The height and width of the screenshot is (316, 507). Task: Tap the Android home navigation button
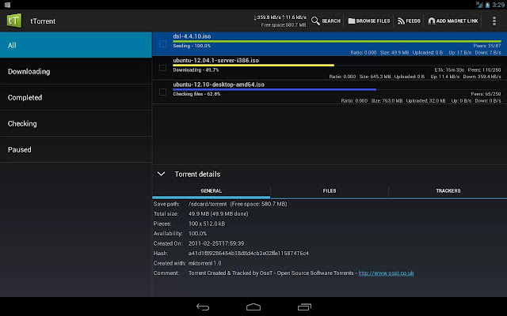[253, 307]
